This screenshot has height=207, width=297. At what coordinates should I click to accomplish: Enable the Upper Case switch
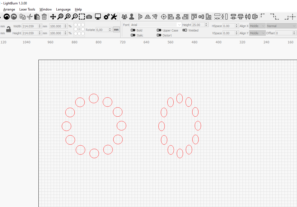pos(159,30)
